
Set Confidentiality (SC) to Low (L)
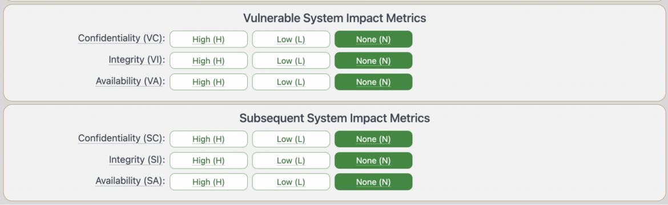pyautogui.click(x=291, y=139)
